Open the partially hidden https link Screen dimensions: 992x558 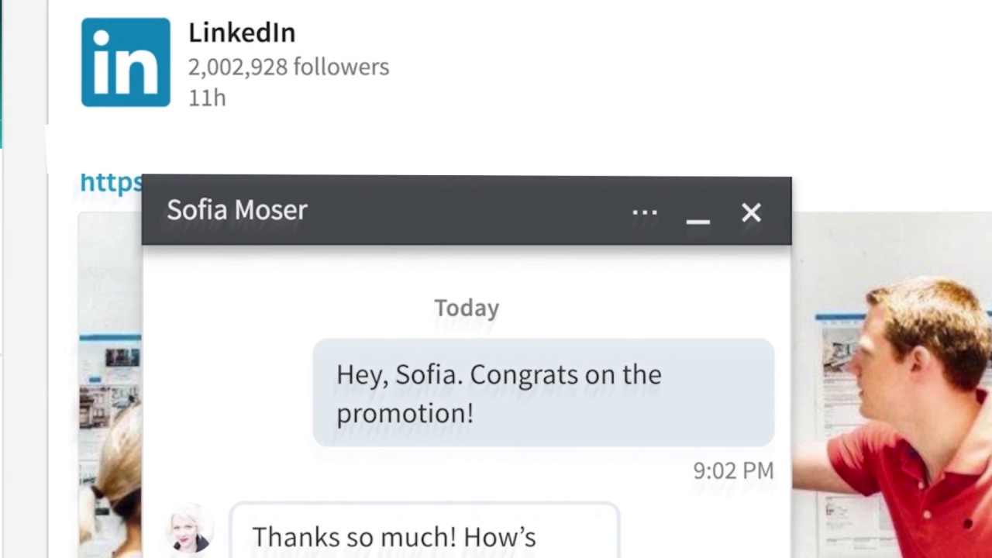(x=111, y=182)
